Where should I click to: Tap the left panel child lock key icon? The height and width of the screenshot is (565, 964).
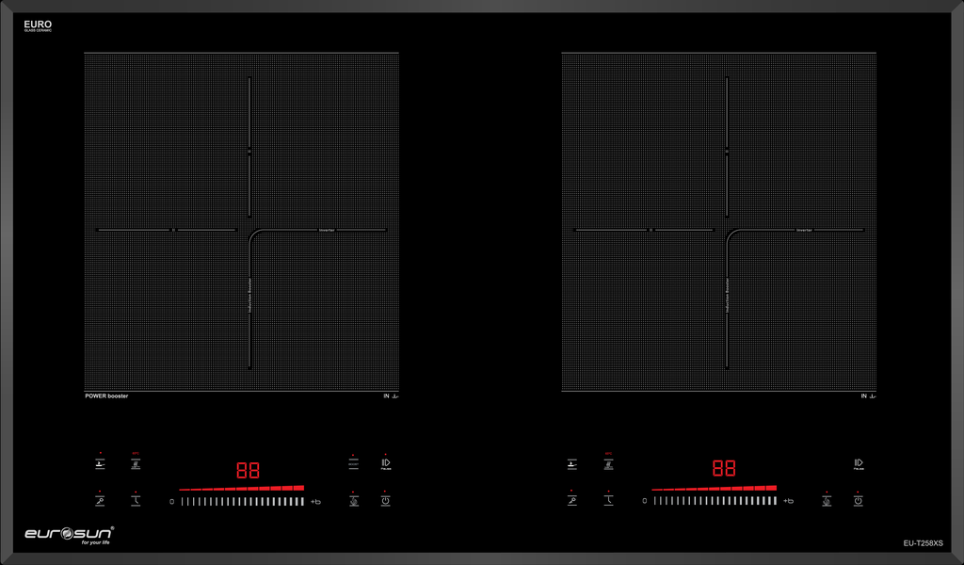[100, 501]
